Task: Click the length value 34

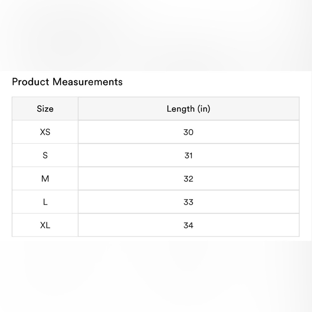Action: tap(188, 225)
